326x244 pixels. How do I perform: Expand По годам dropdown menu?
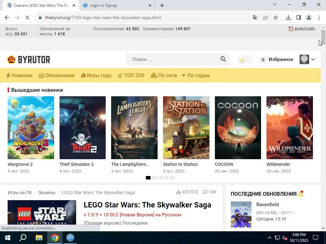[196, 75]
